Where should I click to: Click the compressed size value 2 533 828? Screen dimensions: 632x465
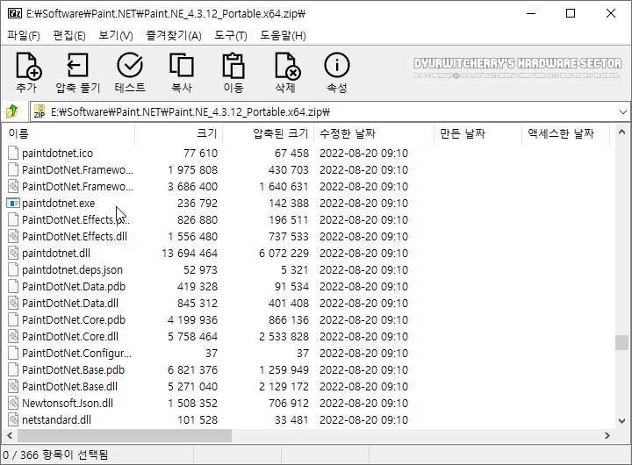284,336
